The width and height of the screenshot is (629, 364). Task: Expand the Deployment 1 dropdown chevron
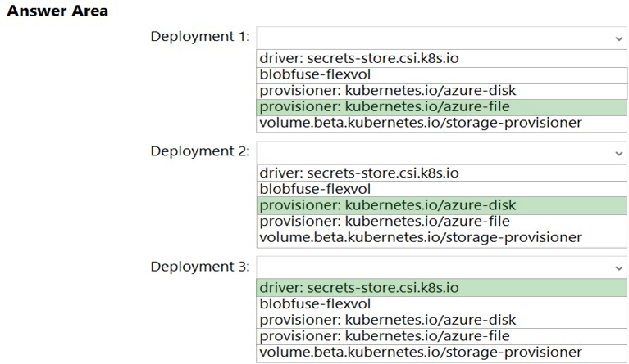point(618,38)
